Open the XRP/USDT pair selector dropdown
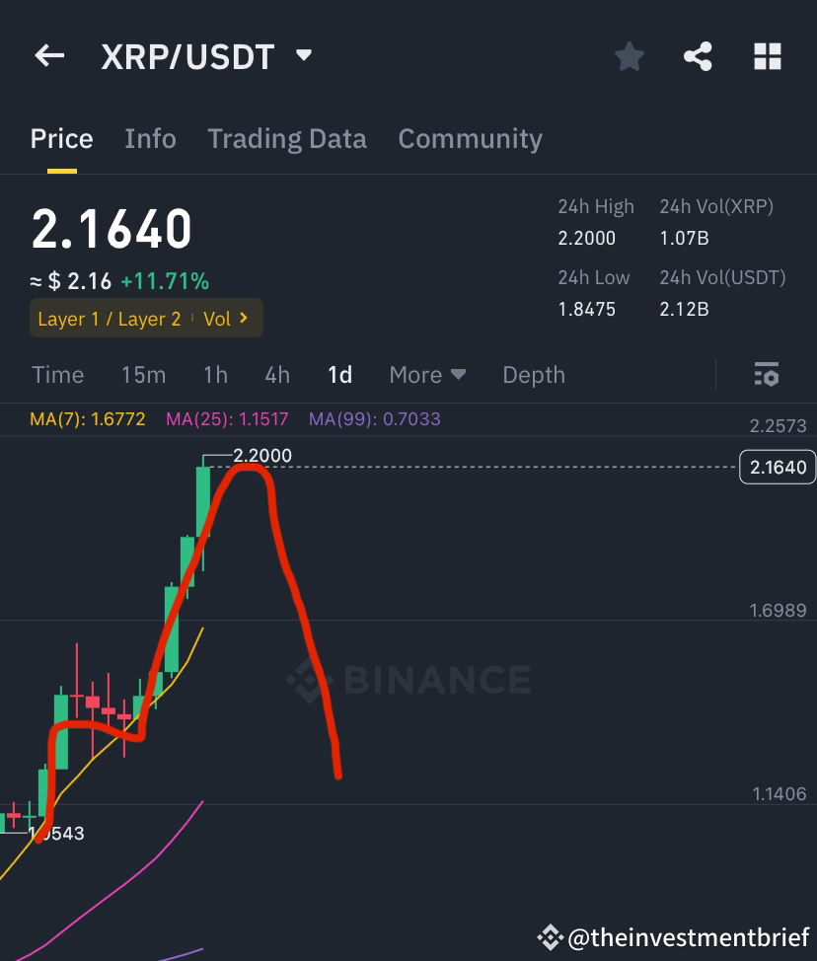This screenshot has width=817, height=961. pyautogui.click(x=303, y=55)
